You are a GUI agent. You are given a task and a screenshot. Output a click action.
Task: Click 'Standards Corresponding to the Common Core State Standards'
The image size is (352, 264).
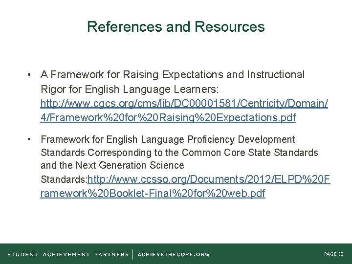(179, 153)
